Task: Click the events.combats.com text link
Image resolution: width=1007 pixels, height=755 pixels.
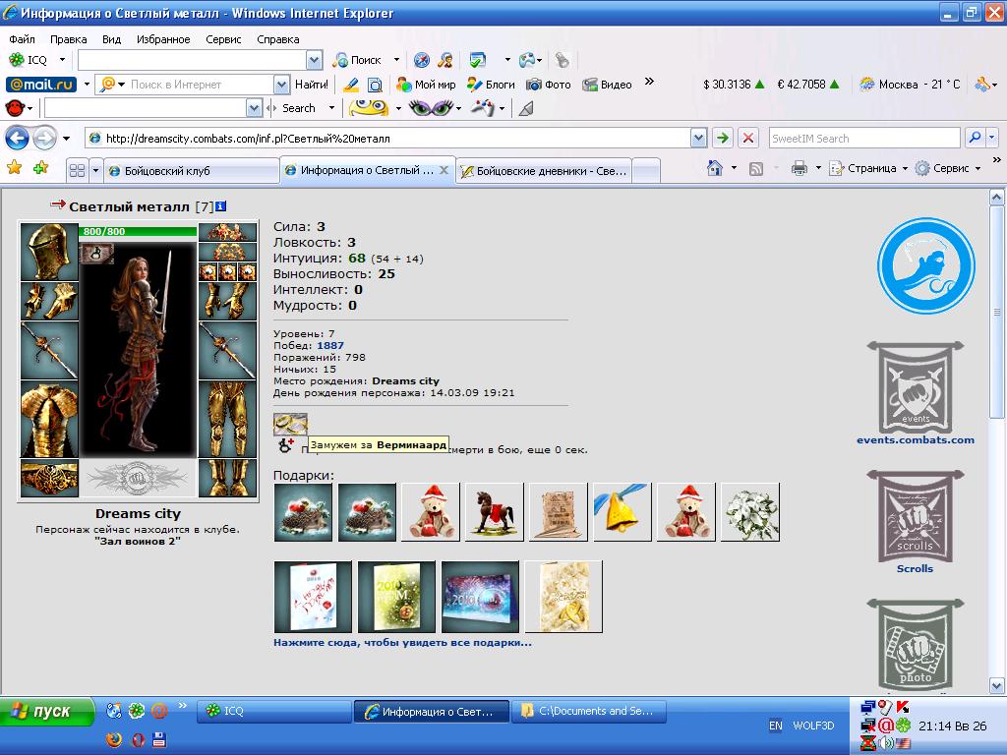Action: 916,440
